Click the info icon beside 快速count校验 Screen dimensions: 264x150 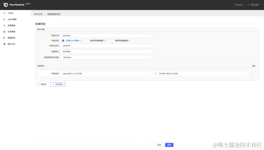click(x=80, y=41)
